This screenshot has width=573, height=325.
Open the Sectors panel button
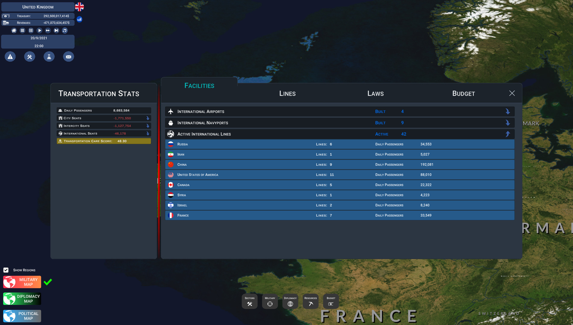click(250, 301)
